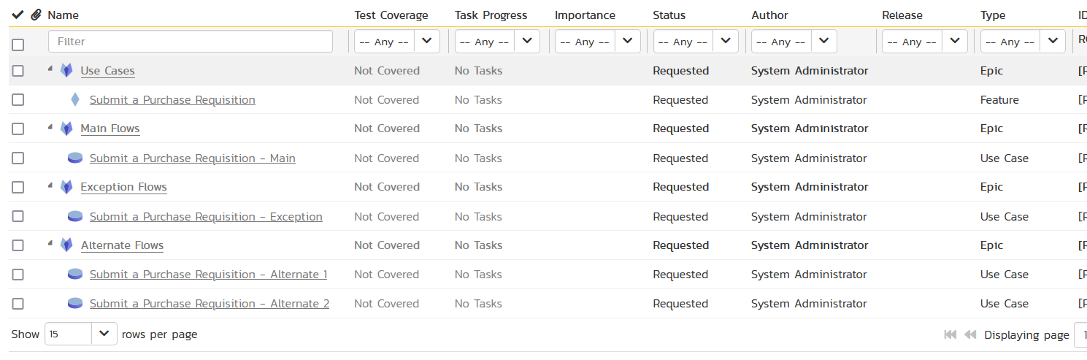Open the Submit a Purchase Requisition – Alternate 2 link
The height and width of the screenshot is (360, 1087).
(209, 304)
